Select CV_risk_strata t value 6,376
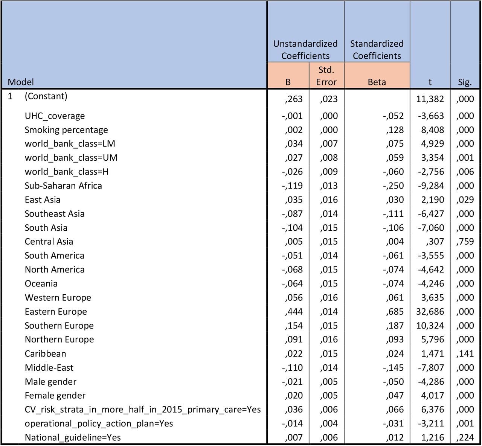The image size is (482, 446). click(432, 409)
